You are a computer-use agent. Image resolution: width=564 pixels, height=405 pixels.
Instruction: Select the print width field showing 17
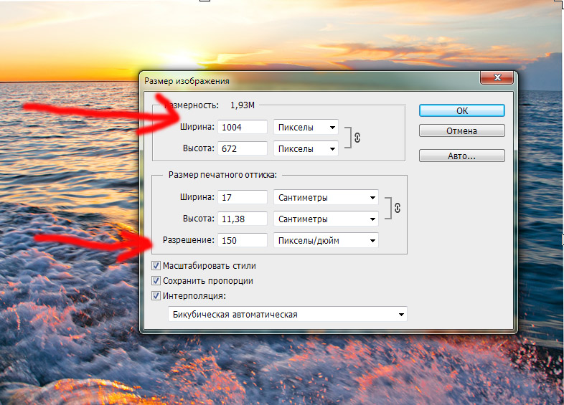coord(243,197)
